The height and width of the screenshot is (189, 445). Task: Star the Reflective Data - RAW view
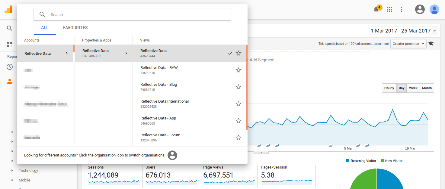[x=239, y=70]
